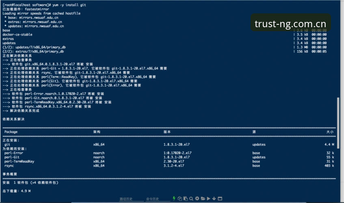Click the paste clipboard icon
Viewport: 344px width, 203px height.
coord(185,199)
